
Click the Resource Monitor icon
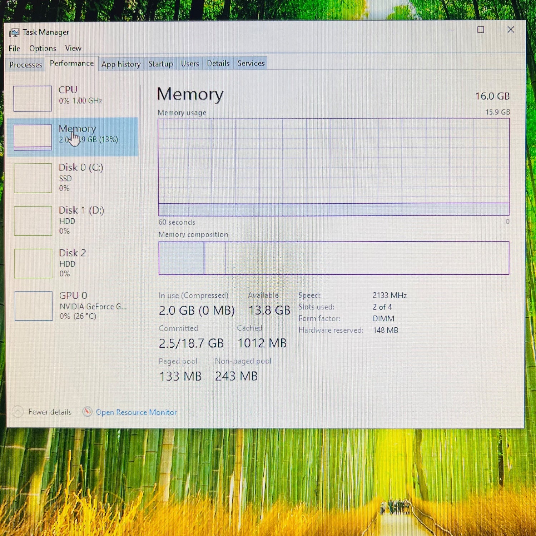point(87,412)
